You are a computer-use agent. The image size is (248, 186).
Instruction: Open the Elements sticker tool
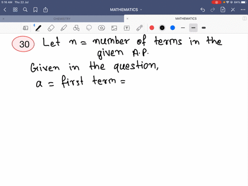coord(101,28)
